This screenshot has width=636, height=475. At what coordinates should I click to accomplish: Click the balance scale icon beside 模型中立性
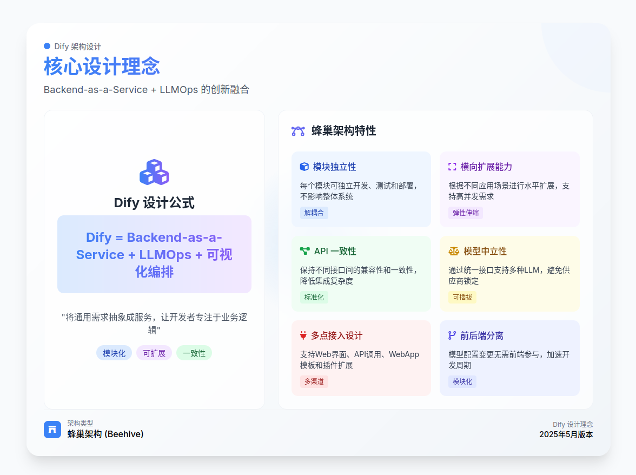click(454, 251)
